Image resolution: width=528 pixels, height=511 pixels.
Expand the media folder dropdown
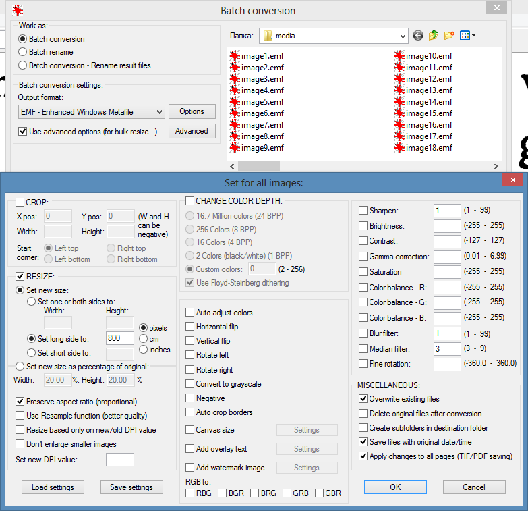403,36
